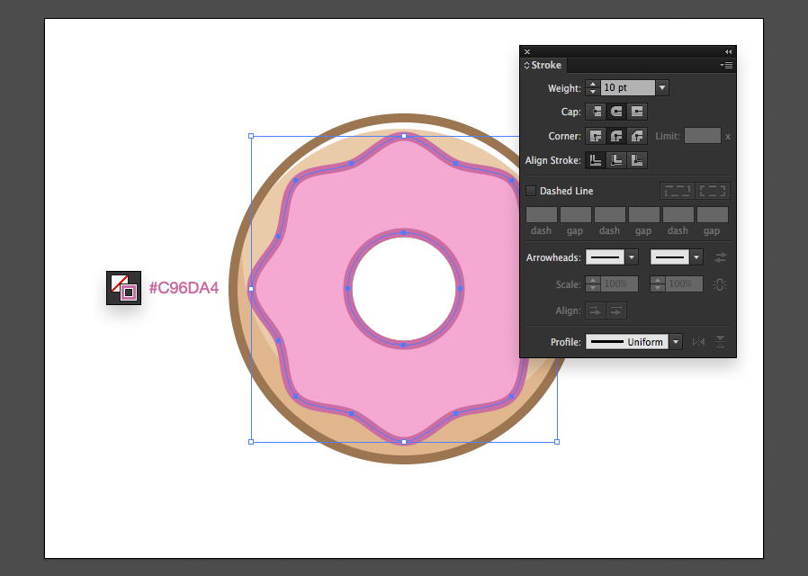Click the first gap field
The width and height of the screenshot is (808, 576).
click(x=576, y=214)
